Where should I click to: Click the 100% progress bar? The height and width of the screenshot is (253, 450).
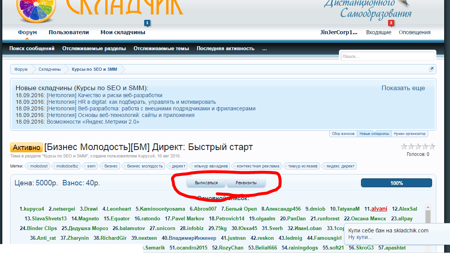coord(396,183)
